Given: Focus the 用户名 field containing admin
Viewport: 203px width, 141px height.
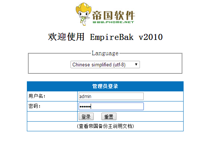Looking at the screenshot, I should pos(111,96).
